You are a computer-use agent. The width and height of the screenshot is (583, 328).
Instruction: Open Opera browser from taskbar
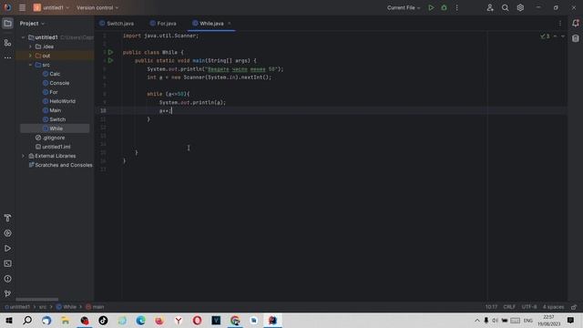coord(197,321)
